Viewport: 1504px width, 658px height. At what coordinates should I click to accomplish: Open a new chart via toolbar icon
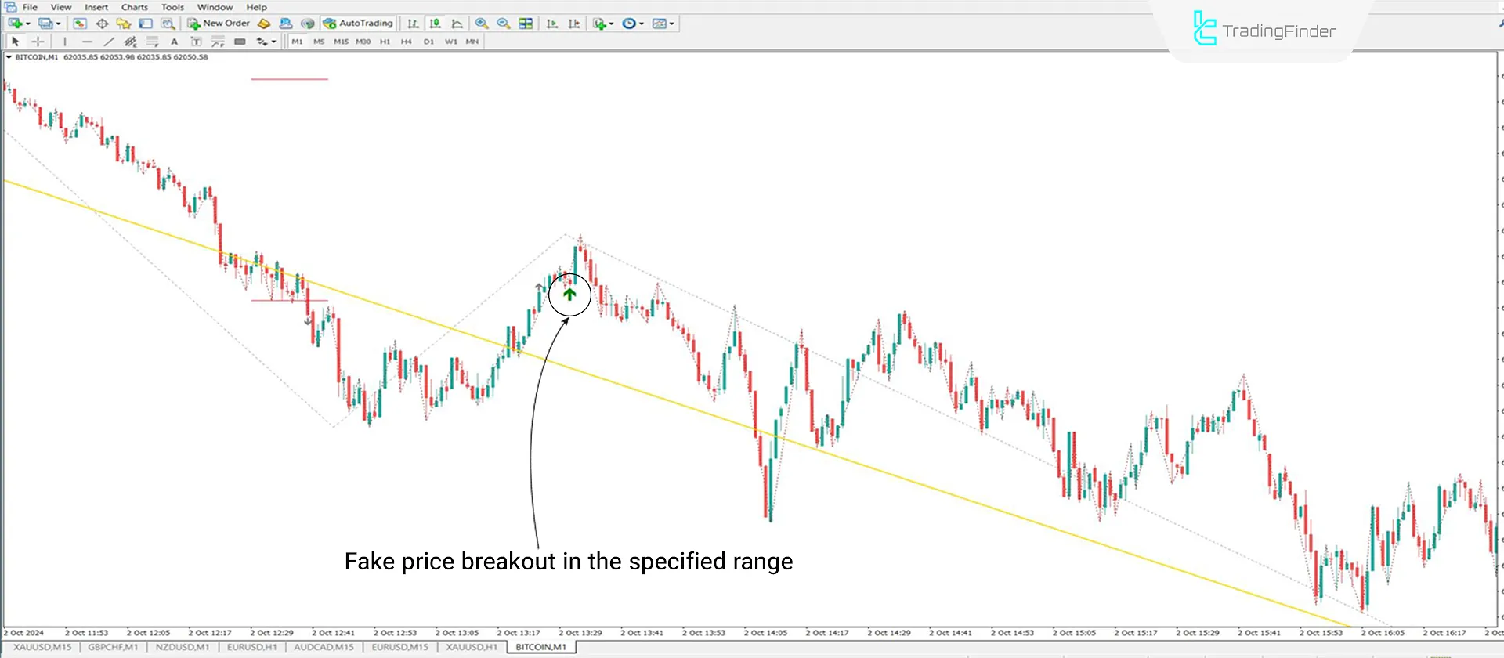click(15, 23)
